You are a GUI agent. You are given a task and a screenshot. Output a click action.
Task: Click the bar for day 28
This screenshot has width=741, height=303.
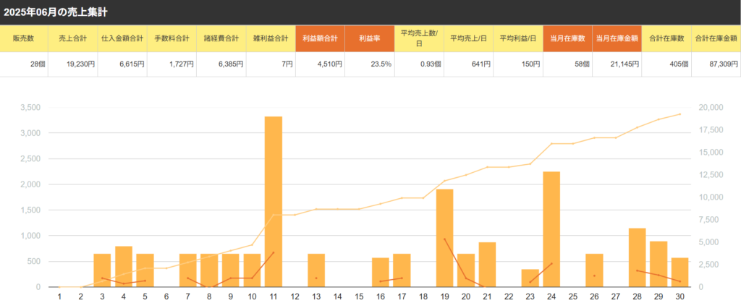[x=637, y=257]
